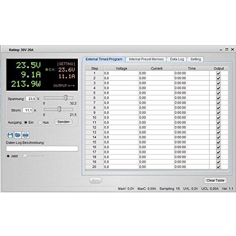Click the Spannung voltage slider handle
The image size is (236, 236).
pyautogui.click(x=66, y=98)
